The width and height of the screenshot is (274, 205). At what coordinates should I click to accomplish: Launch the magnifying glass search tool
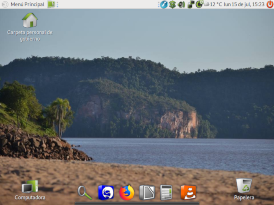click(x=85, y=193)
